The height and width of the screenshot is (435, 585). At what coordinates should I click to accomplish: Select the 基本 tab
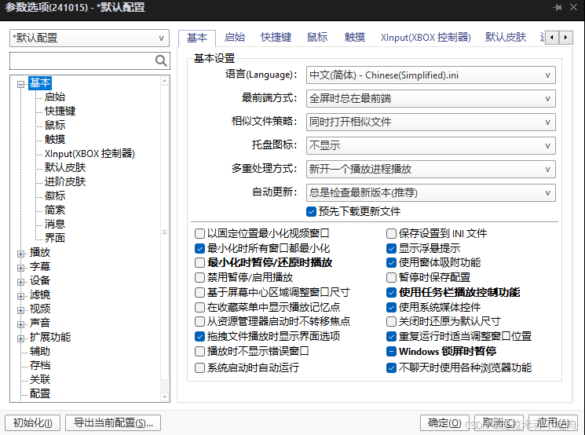[x=197, y=38]
